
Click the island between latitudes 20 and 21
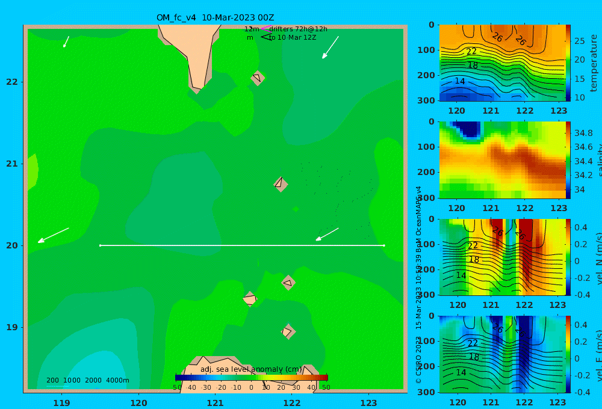[x=281, y=184]
